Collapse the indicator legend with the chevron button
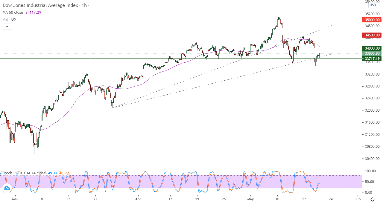The height and width of the screenshot is (203, 383). 7,27
